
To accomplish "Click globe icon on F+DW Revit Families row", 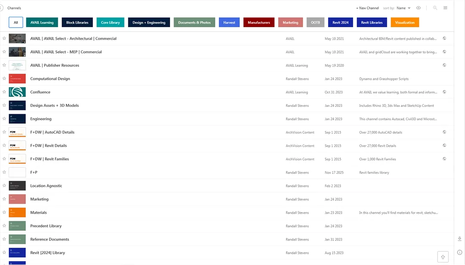I will pos(444,159).
